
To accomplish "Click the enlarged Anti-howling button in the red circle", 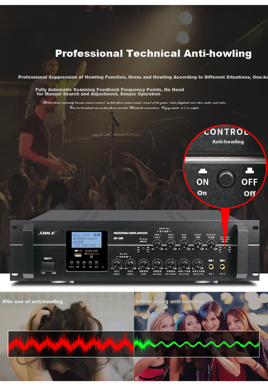I will (x=226, y=178).
